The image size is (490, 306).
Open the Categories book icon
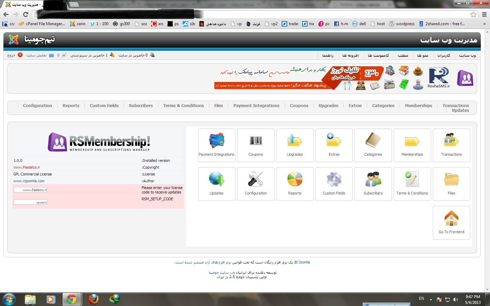point(373,145)
